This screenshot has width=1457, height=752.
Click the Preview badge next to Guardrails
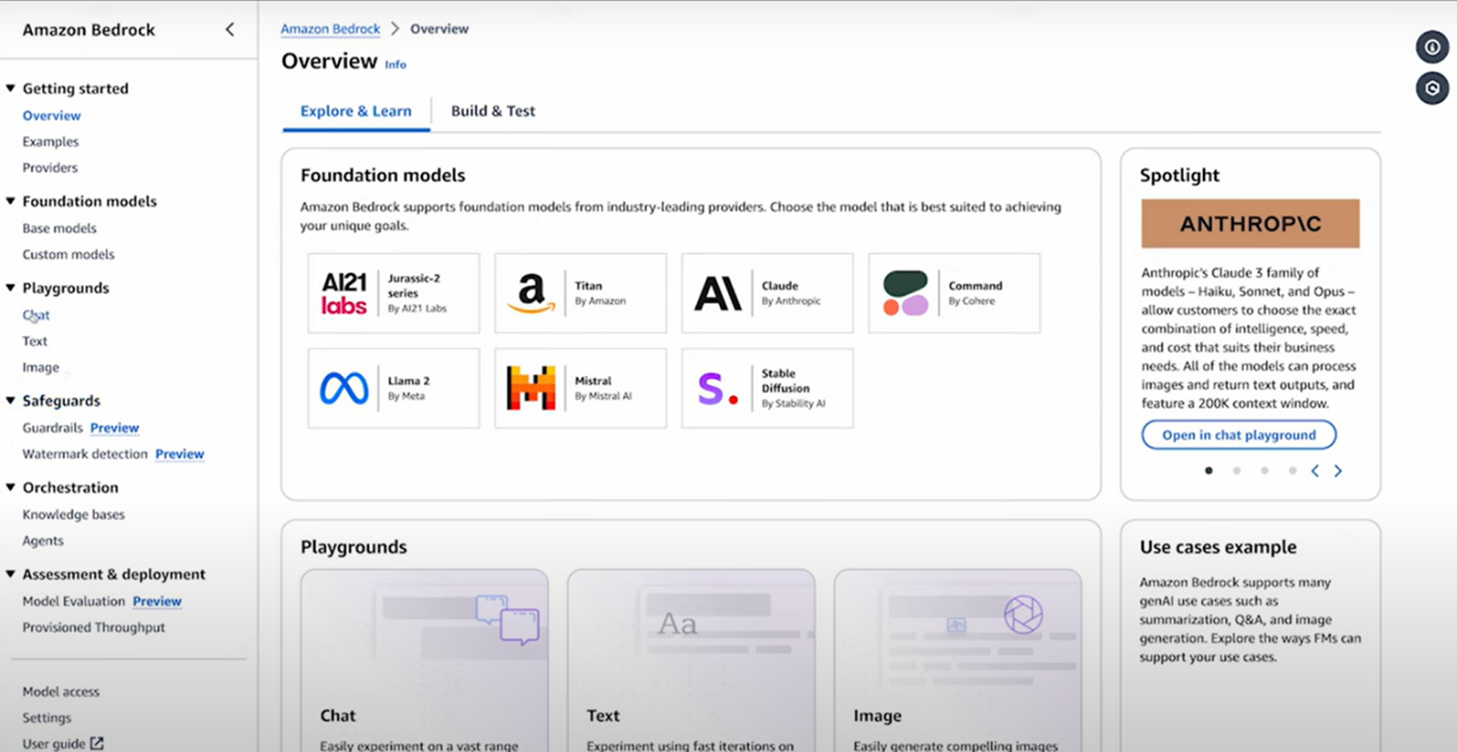pos(114,428)
